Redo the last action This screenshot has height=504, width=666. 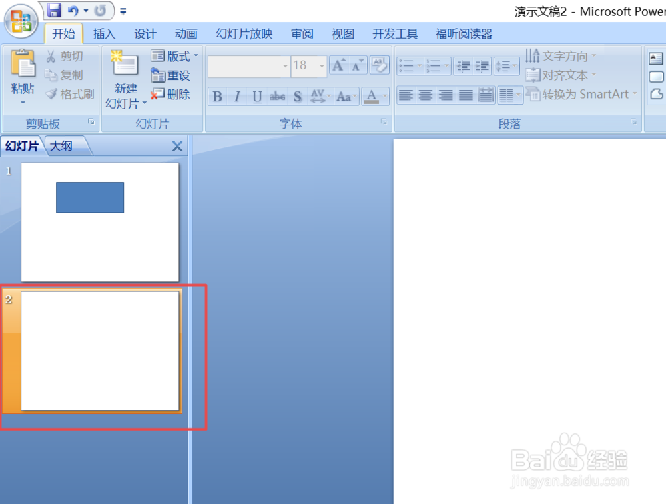click(101, 11)
